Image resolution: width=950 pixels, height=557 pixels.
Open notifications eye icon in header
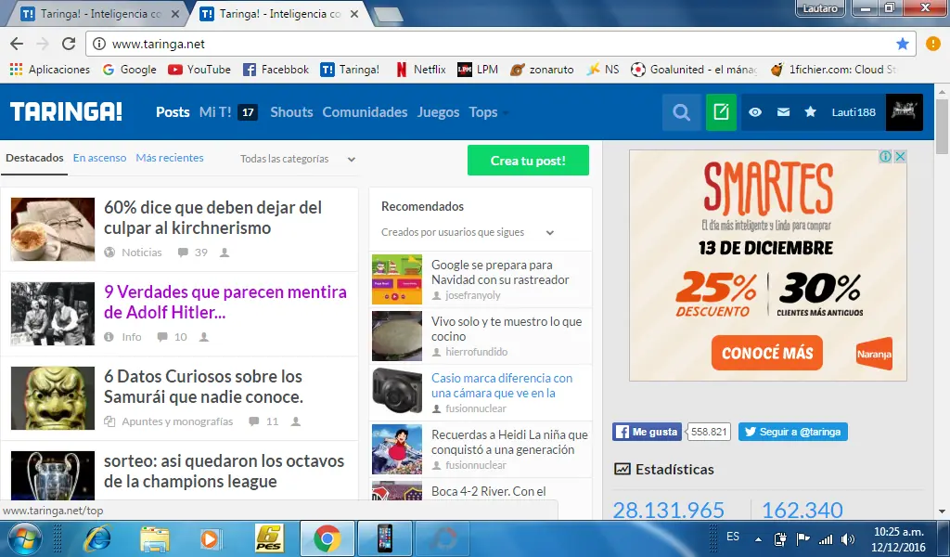tap(755, 112)
